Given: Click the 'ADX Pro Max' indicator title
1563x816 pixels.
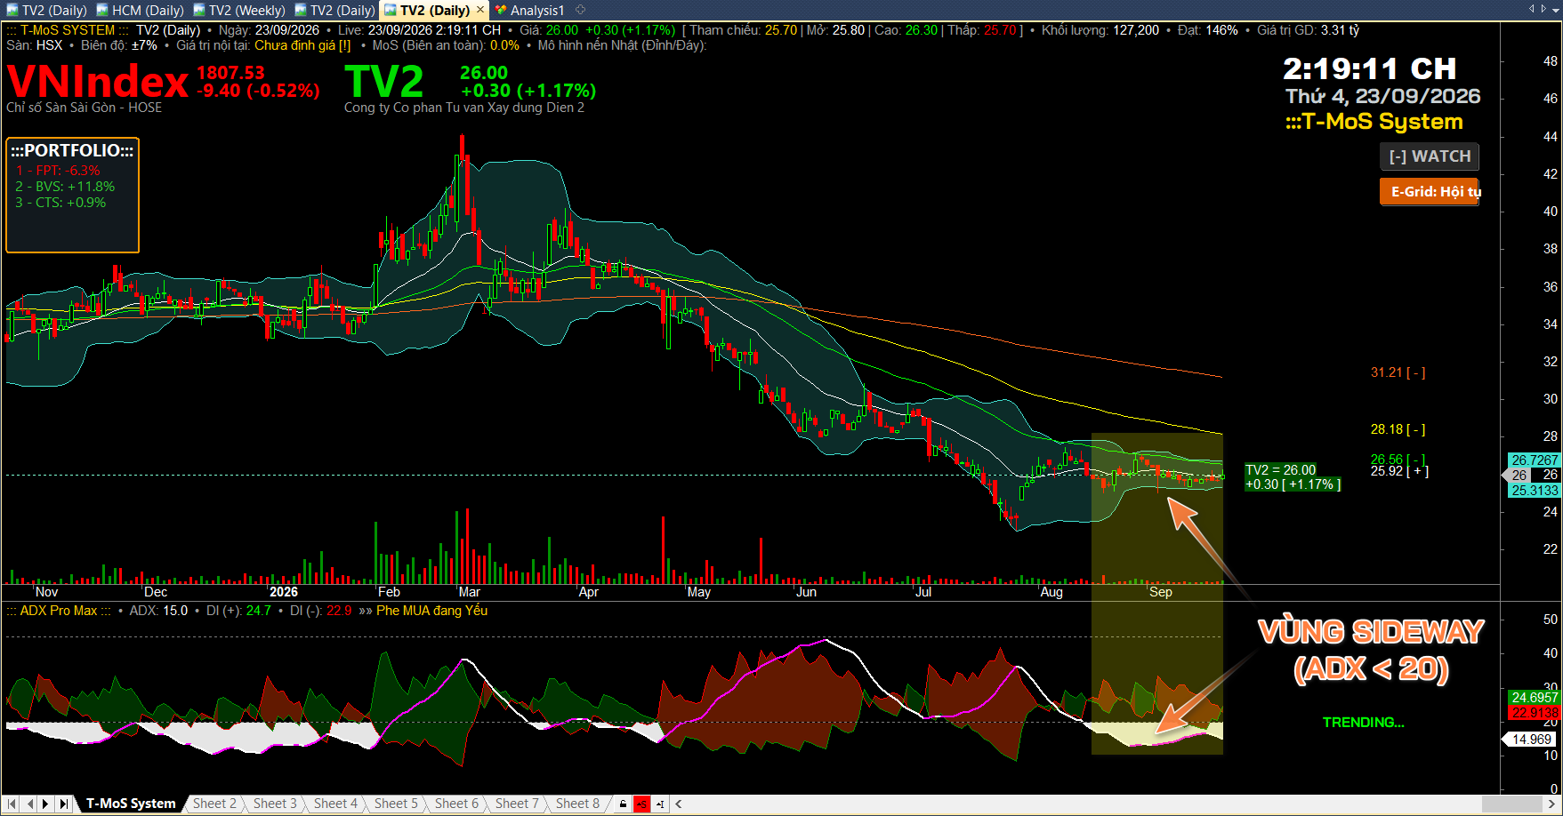Looking at the screenshot, I should [59, 611].
